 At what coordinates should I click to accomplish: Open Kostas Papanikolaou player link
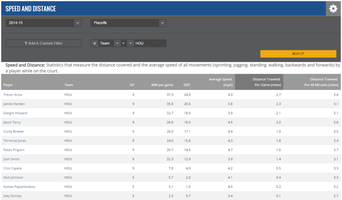19,186
